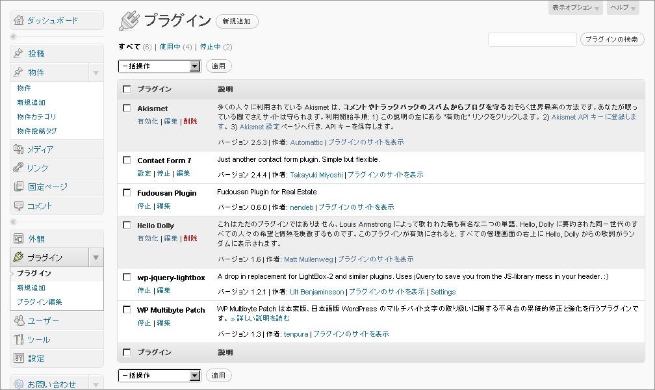Activate Hello Dolly via 有効化 link
Screen dimensions: 655x390
point(148,239)
